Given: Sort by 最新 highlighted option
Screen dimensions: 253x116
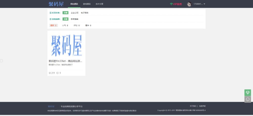Looking at the screenshot, I should click(53, 25).
